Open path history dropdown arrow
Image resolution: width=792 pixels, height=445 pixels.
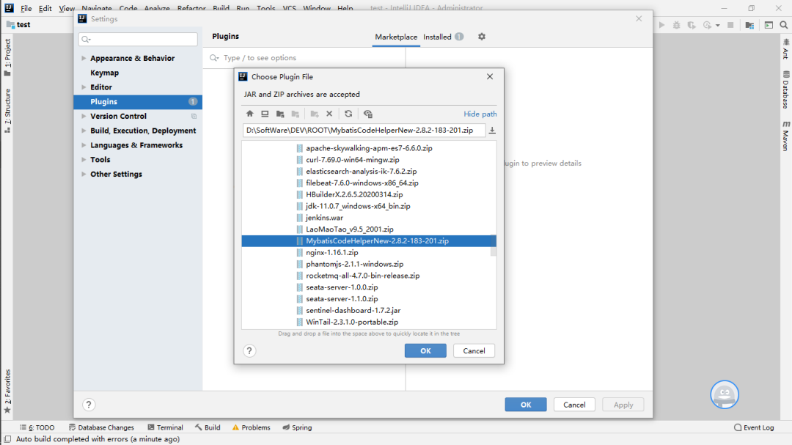coord(492,130)
